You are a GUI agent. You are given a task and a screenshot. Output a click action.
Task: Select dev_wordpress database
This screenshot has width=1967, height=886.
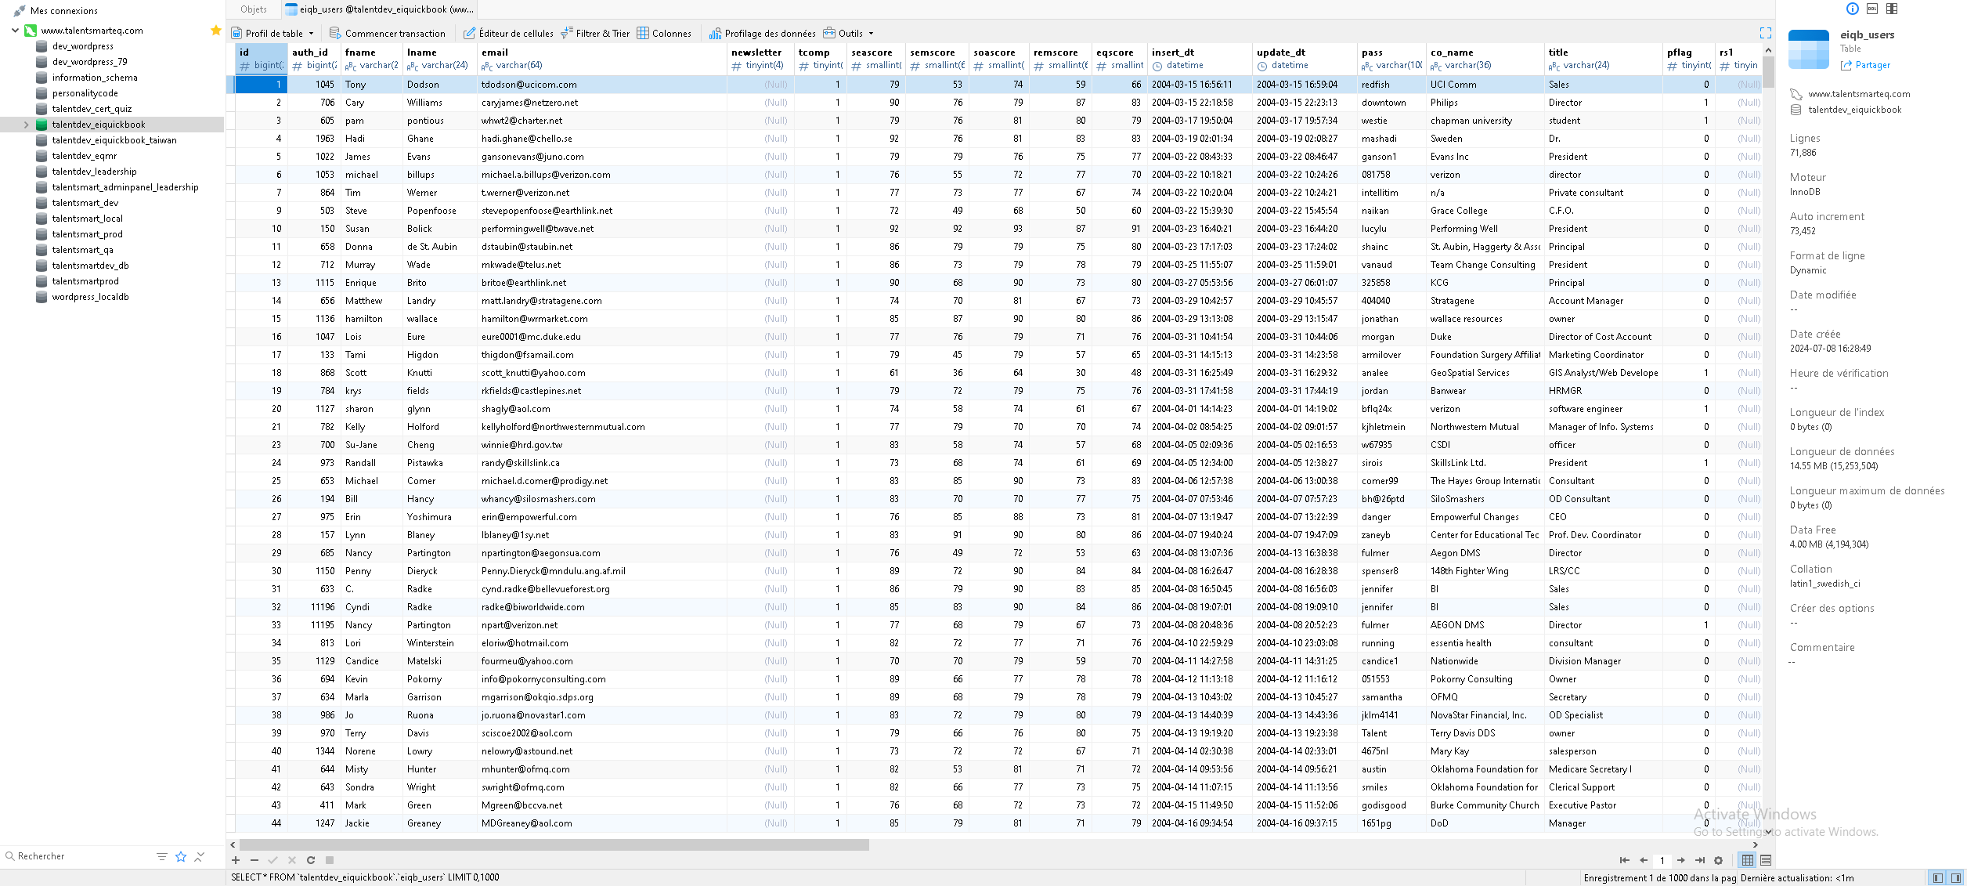click(83, 46)
